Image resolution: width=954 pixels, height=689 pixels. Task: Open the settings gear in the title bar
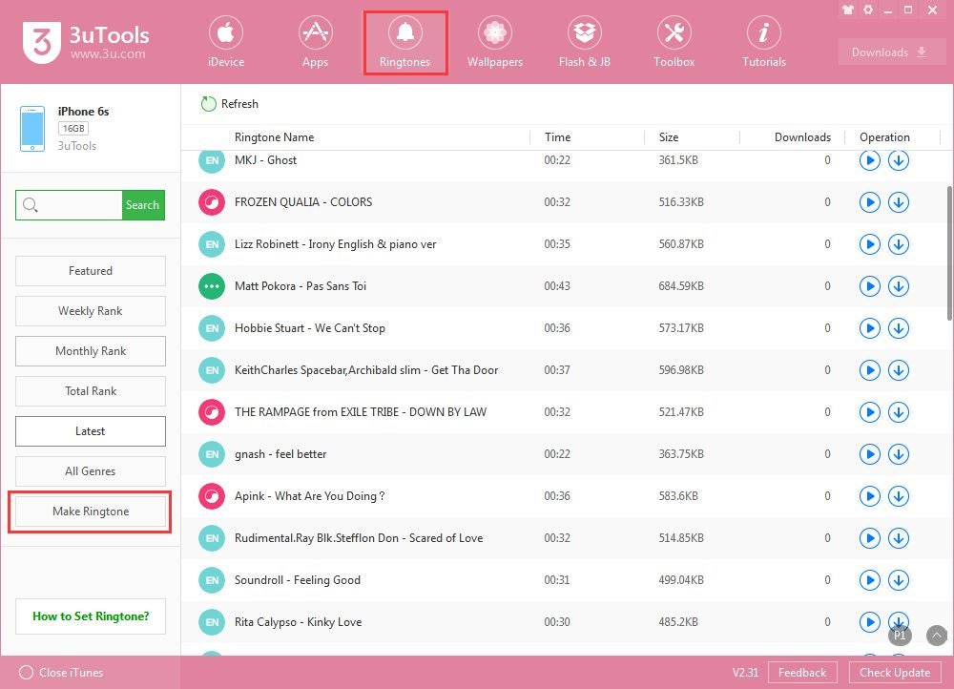tap(866, 10)
